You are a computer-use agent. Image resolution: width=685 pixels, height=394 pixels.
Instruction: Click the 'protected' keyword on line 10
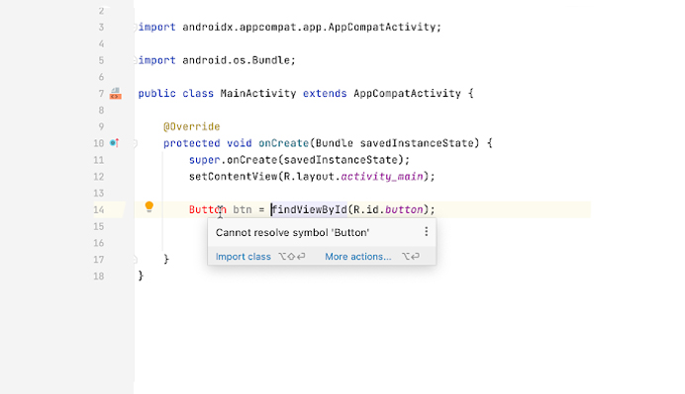point(191,143)
